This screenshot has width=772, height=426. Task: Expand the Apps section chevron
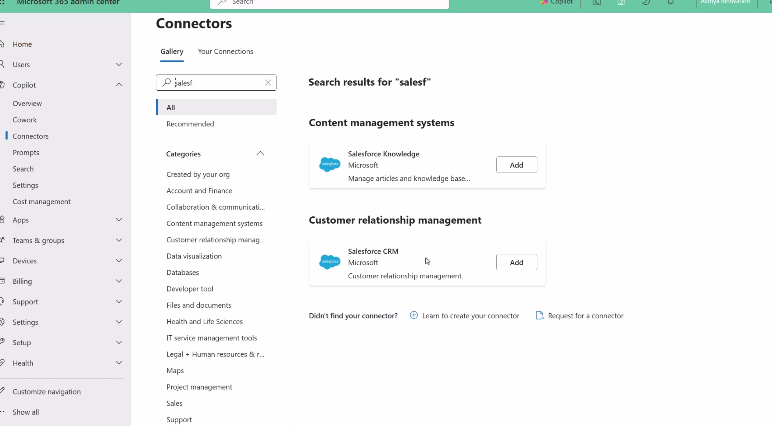119,220
